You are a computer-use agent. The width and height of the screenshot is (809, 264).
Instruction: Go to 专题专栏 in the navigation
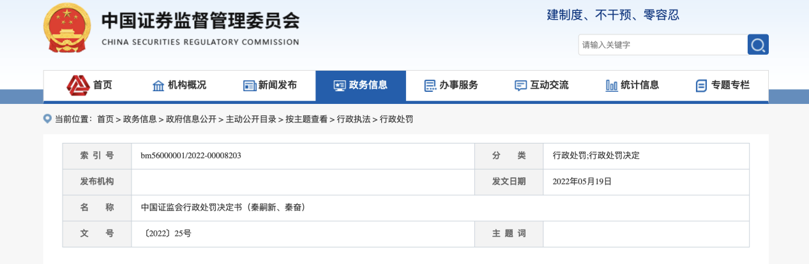click(x=730, y=85)
